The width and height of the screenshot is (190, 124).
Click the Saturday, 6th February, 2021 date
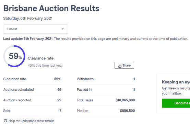pos(28,19)
